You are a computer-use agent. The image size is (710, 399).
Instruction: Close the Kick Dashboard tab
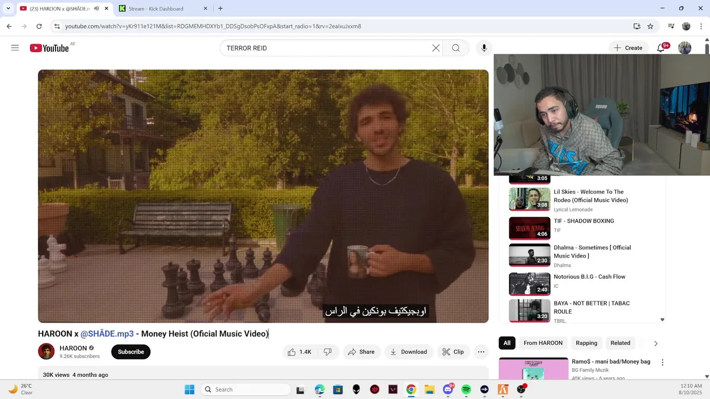coord(205,8)
